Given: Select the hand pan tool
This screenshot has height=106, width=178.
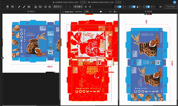Looking at the screenshot, I should click(x=7, y=7).
